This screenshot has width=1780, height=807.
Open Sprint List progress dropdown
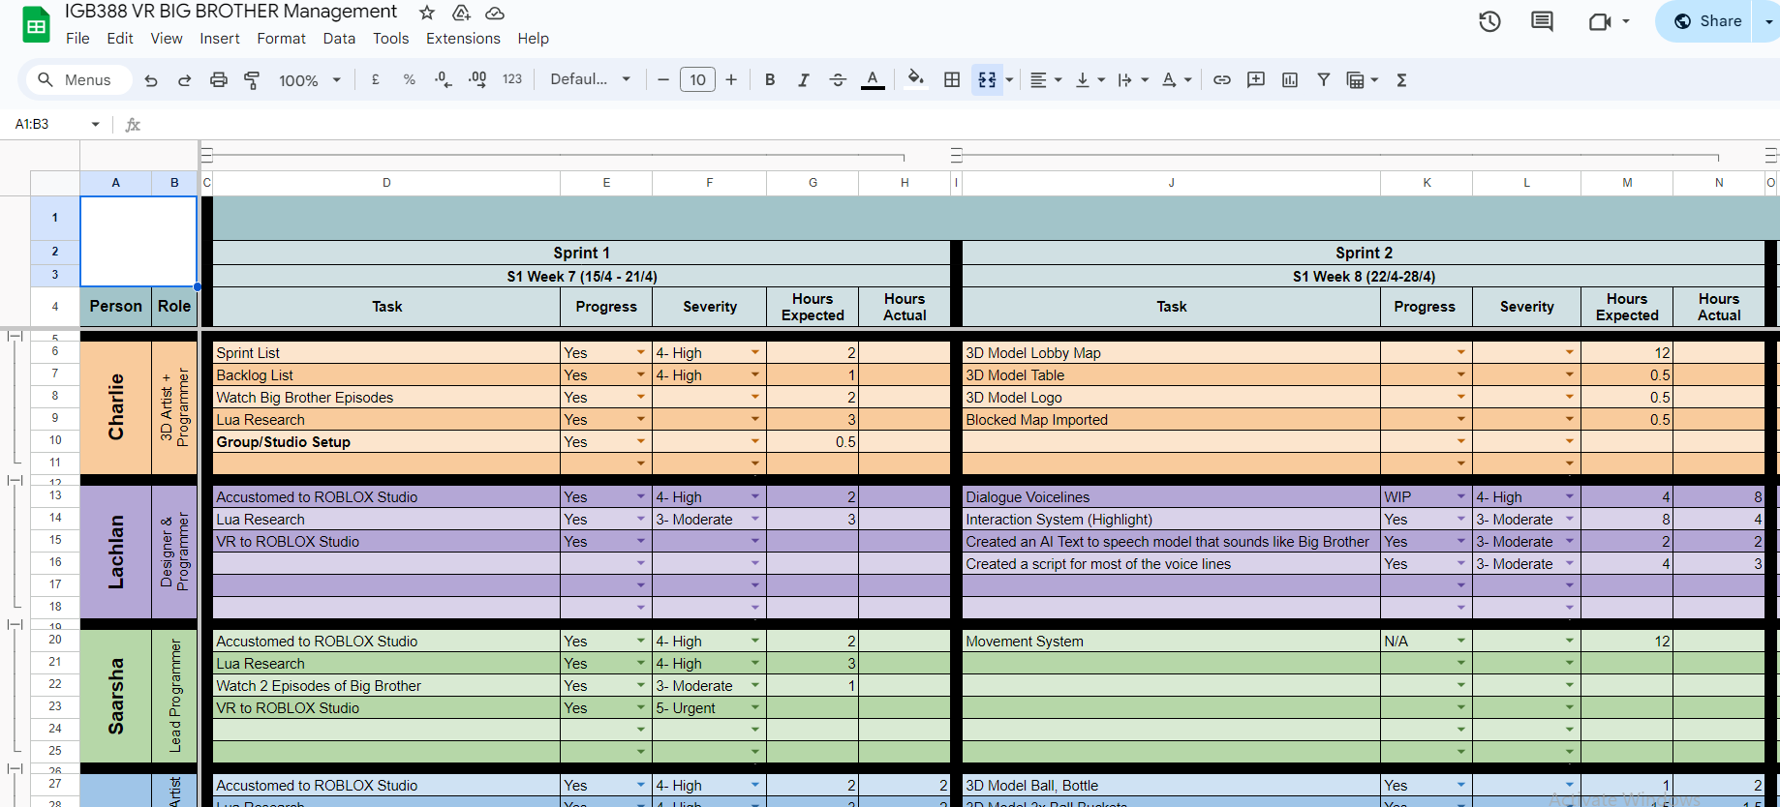[640, 352]
